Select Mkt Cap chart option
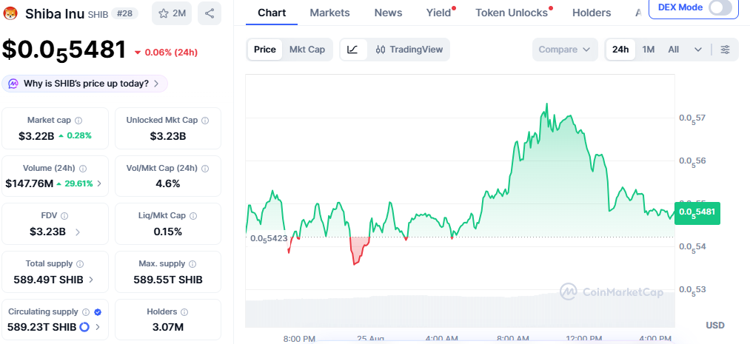This screenshot has width=750, height=344. coord(307,50)
